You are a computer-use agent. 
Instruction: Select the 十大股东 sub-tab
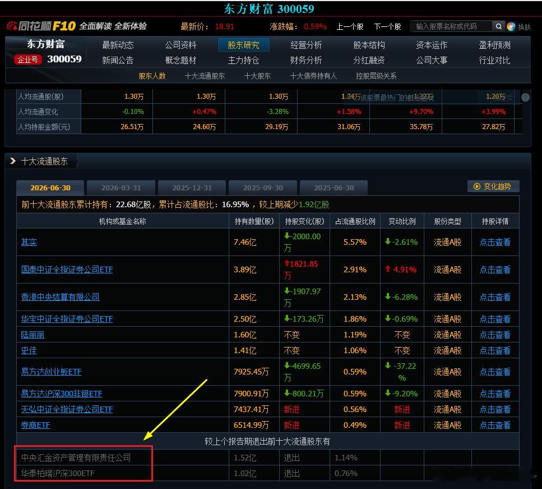tap(257, 76)
